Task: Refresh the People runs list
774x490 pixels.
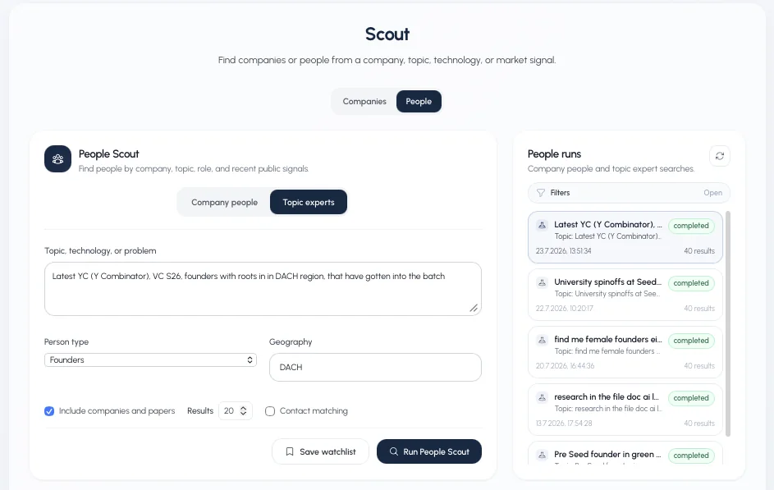Action: coord(719,156)
